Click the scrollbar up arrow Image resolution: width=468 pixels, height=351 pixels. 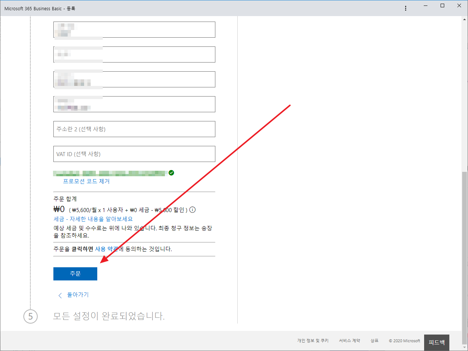pos(465,19)
